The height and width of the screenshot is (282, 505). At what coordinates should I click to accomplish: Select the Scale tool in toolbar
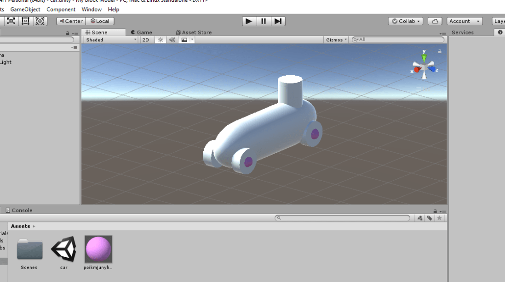11,21
